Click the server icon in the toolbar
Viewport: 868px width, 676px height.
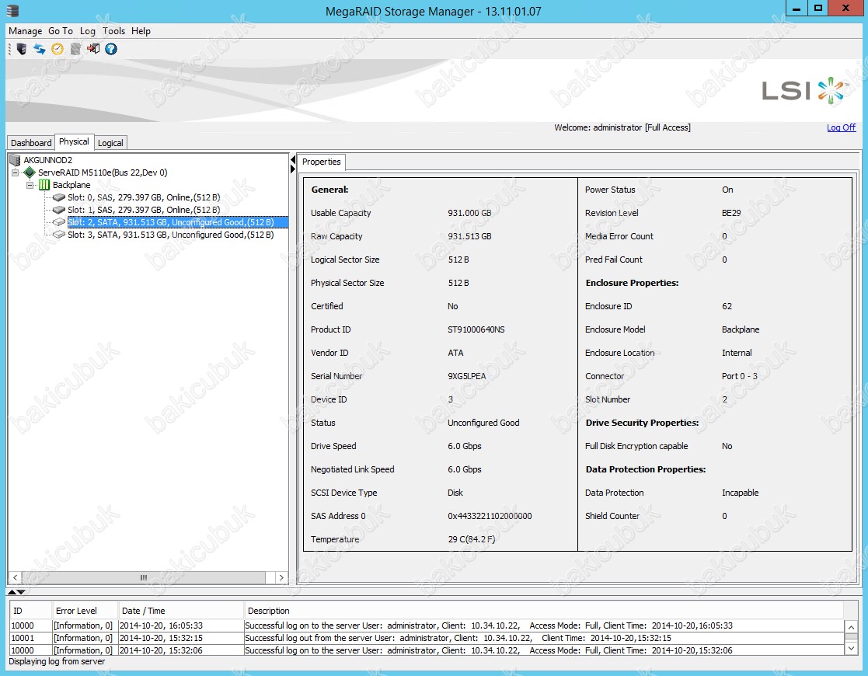pyautogui.click(x=22, y=49)
